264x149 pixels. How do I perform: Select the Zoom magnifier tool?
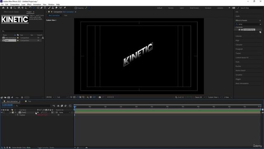[15, 8]
